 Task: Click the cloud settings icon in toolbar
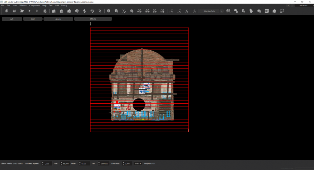(236, 11)
